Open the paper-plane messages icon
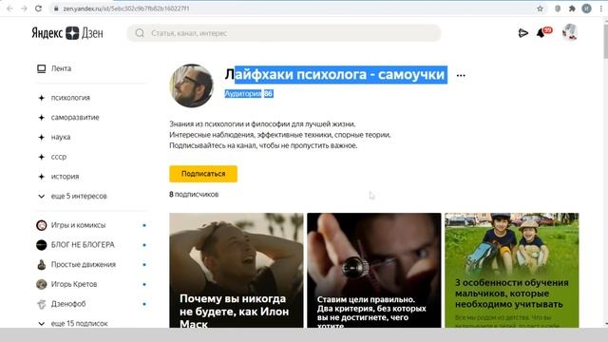The width and height of the screenshot is (608, 342). click(522, 33)
